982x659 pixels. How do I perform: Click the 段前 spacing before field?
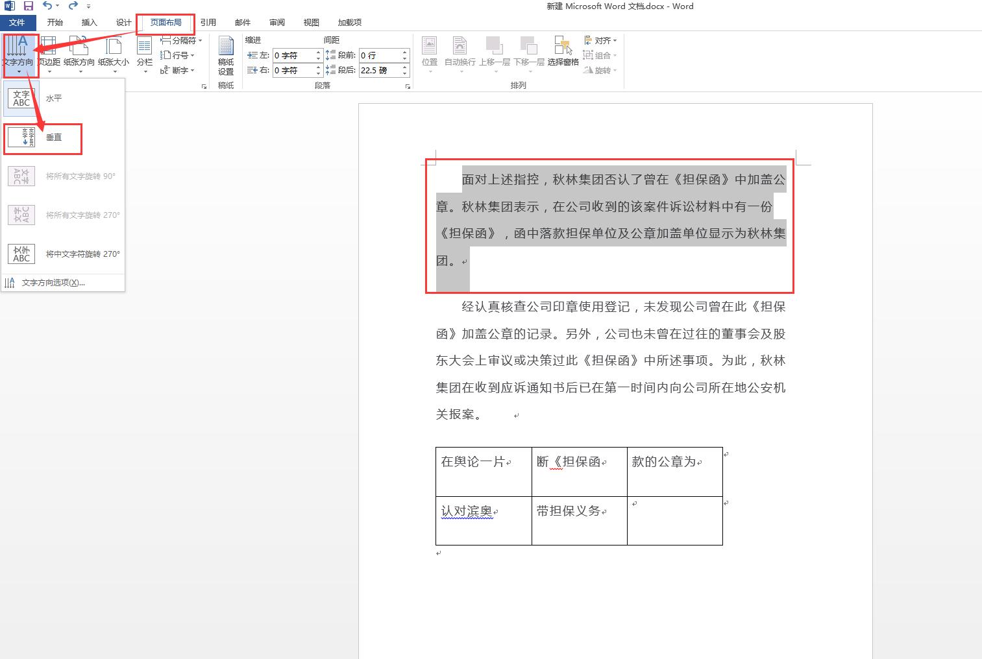coord(380,55)
